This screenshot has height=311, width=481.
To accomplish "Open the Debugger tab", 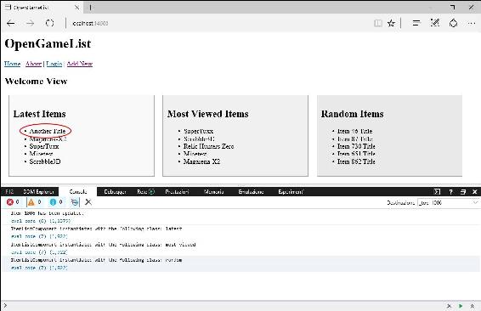I will tap(115, 192).
